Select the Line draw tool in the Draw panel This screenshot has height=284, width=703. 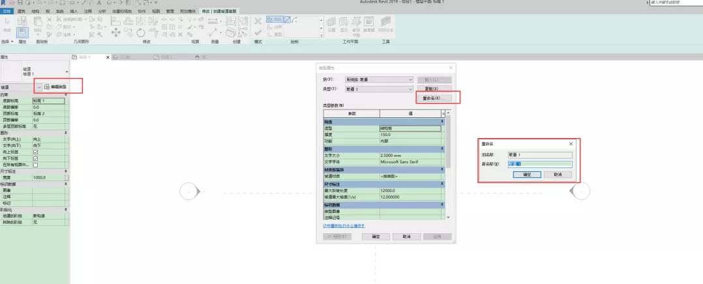[288, 20]
